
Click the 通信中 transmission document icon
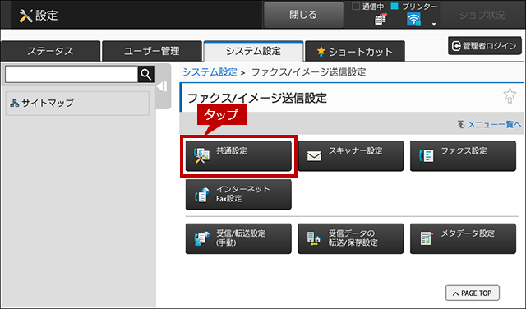[381, 20]
